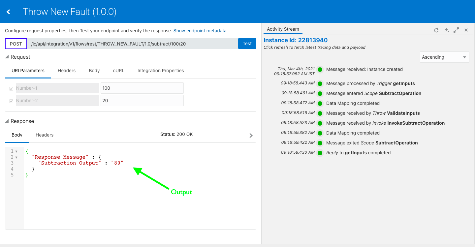475x247 pixels.
Task: Click the POST method button
Action: click(x=16, y=44)
